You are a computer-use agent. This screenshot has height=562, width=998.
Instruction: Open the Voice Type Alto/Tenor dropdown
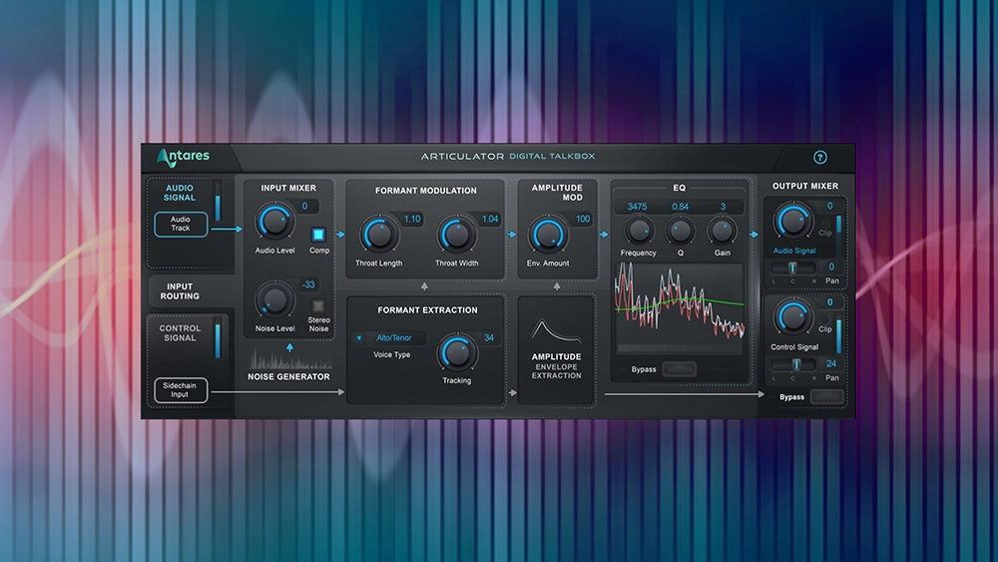pos(390,338)
